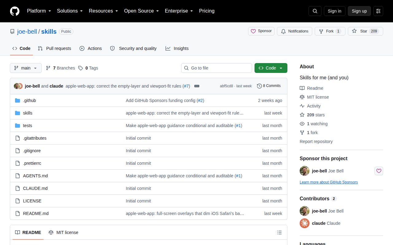The width and height of the screenshot is (393, 245).
Task: Open the main branch selector
Action: (26, 68)
